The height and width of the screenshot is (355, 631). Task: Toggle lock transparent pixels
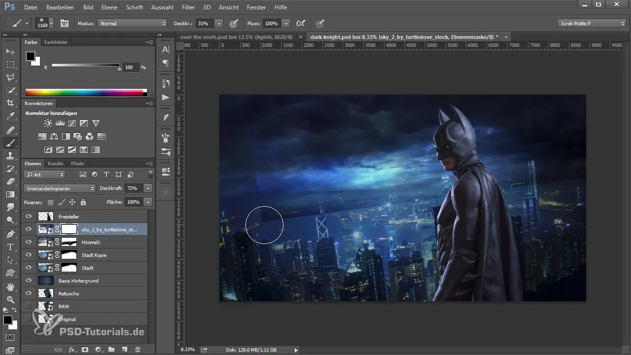[50, 202]
